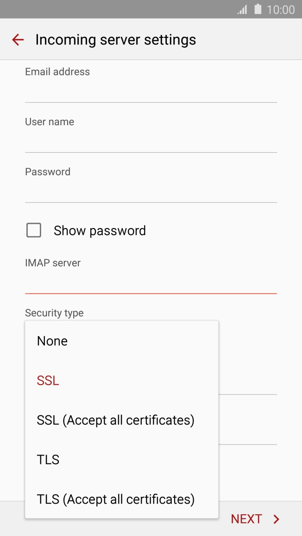The width and height of the screenshot is (302, 536).
Task: Tap the NEXT button
Action: pos(246,519)
